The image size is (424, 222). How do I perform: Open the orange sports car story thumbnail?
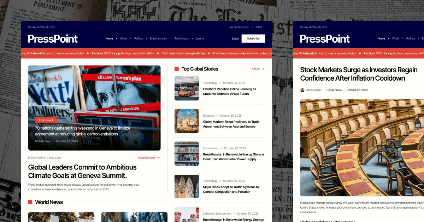tap(187, 88)
